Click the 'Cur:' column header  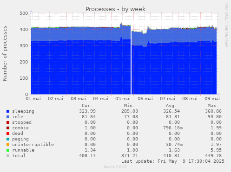(x=87, y=106)
